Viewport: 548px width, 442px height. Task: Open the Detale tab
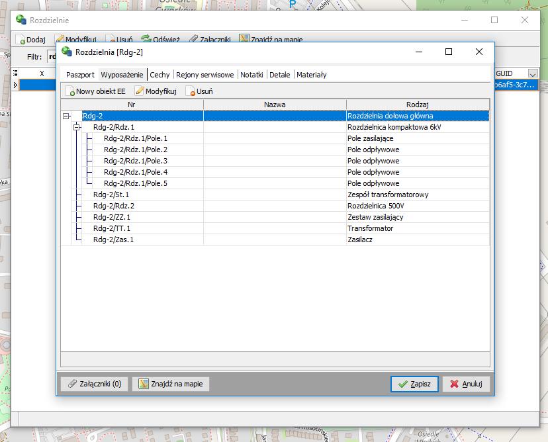pyautogui.click(x=279, y=75)
